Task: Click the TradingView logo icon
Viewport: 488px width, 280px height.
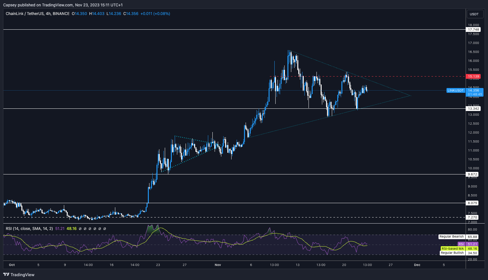Action: 6,275
